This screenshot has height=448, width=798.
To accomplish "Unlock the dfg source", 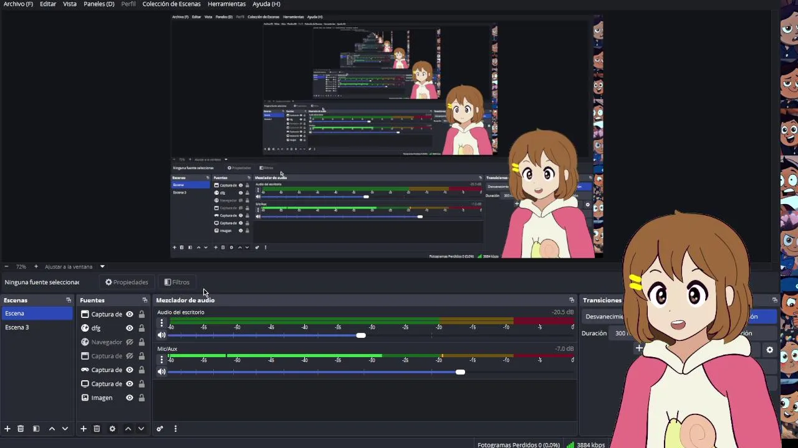I will pos(142,328).
